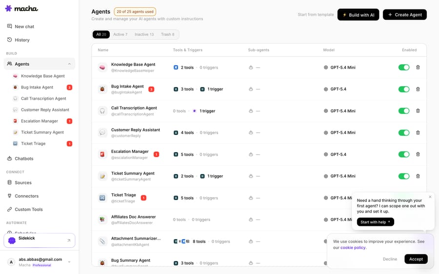Disable the Bug Intake Agent toggle

[404, 89]
